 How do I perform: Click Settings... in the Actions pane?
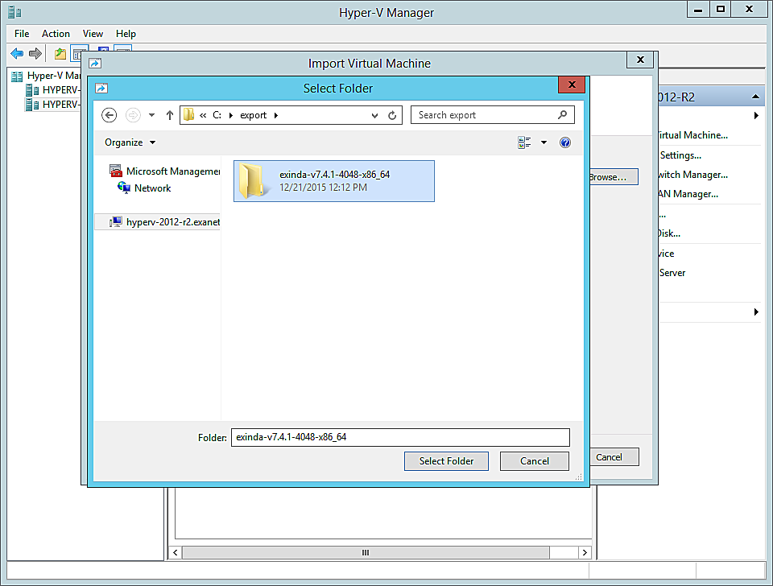click(x=680, y=155)
